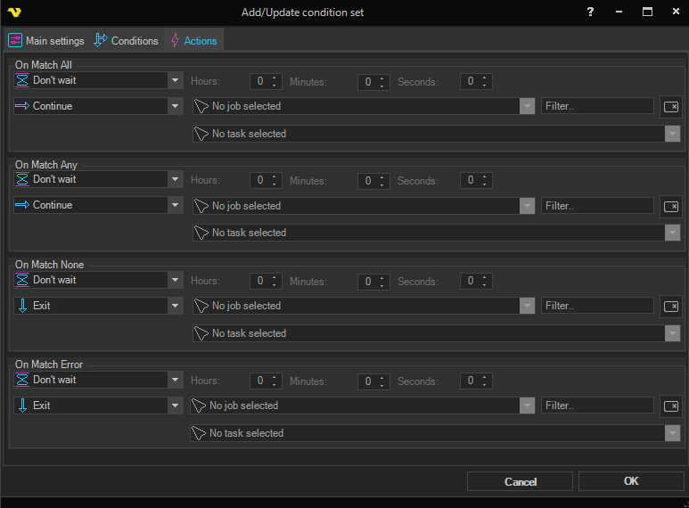Clear job filter in On Match All
The height and width of the screenshot is (508, 689).
670,107
